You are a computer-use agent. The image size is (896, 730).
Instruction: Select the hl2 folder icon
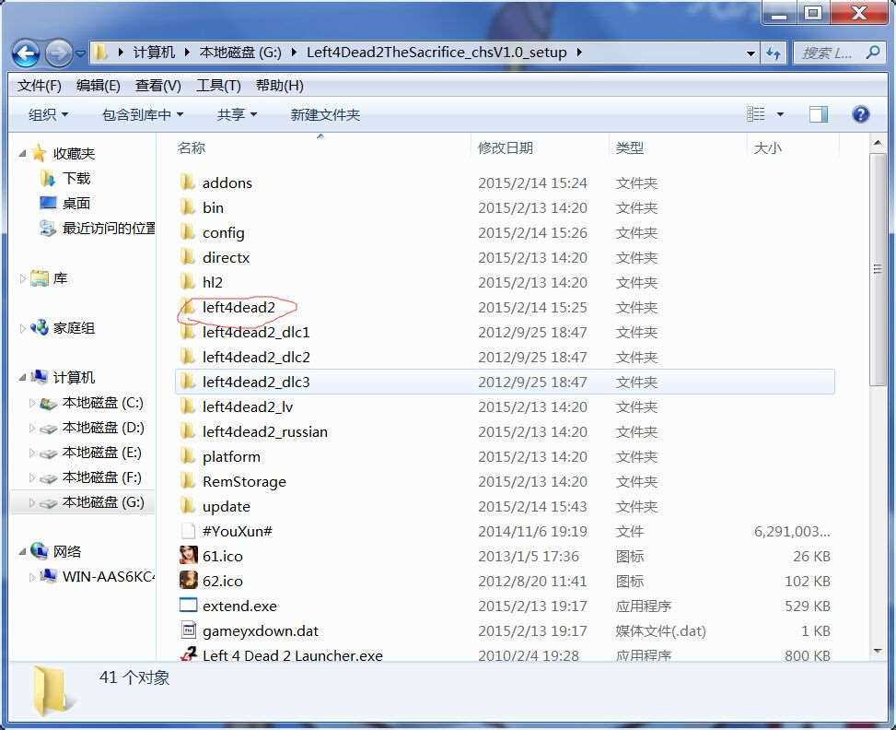click(x=188, y=282)
